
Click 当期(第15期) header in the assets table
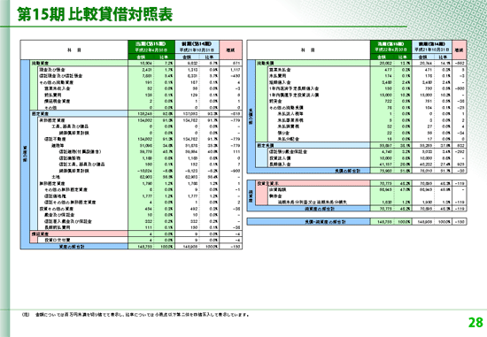[151, 43]
